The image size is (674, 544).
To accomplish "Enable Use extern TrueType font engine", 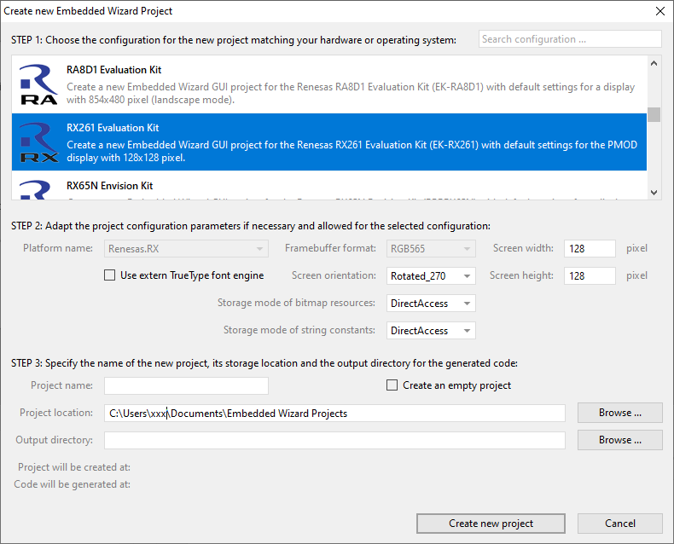I will (x=109, y=275).
